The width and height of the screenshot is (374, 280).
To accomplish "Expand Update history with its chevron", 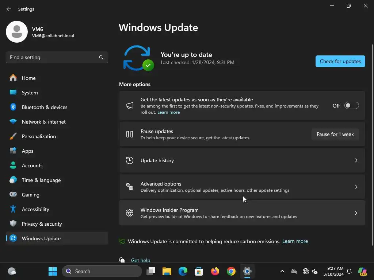I will (356, 160).
